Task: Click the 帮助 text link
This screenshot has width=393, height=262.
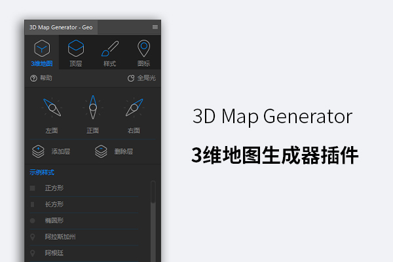Action: pos(46,78)
